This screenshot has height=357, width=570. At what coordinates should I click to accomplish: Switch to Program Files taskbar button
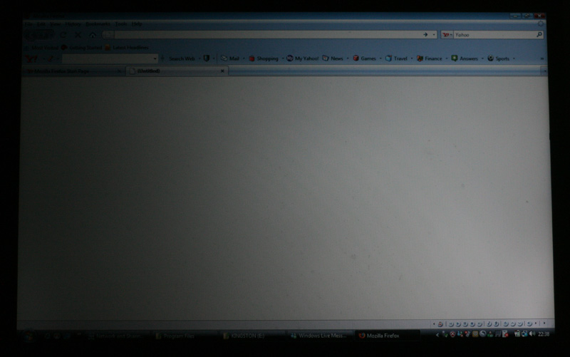tap(185, 336)
